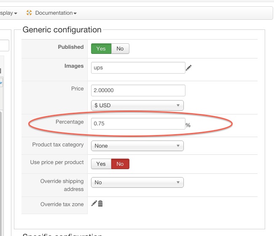274x236 pixels.
Task: Set Published to Yes
Action: [x=101, y=49]
